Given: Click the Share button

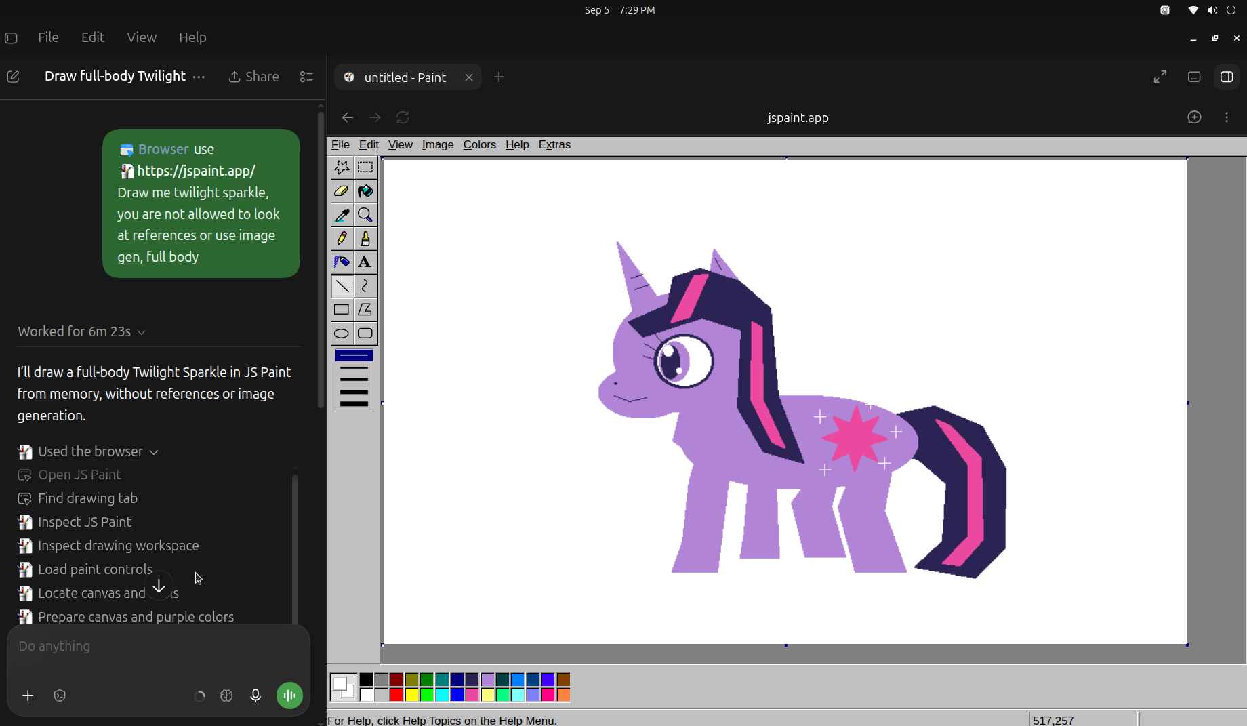Looking at the screenshot, I should click(254, 77).
